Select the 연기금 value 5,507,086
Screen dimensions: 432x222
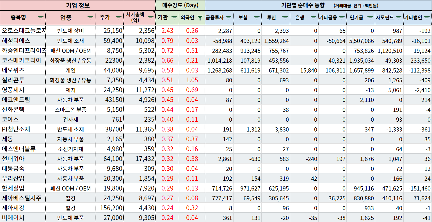pyautogui.click(x=361, y=40)
